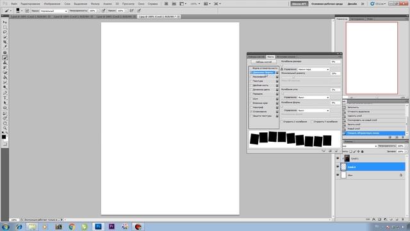
Task: Click the foreground color swatch in toolbox
Action: tap(4, 137)
